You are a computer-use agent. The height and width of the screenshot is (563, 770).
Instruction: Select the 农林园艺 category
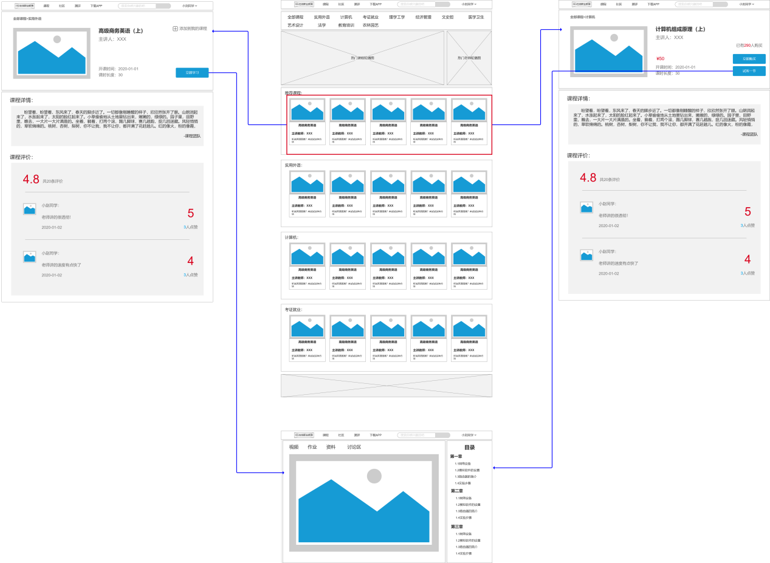point(371,26)
